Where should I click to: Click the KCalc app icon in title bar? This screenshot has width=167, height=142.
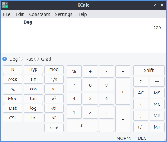[x=5, y=5]
